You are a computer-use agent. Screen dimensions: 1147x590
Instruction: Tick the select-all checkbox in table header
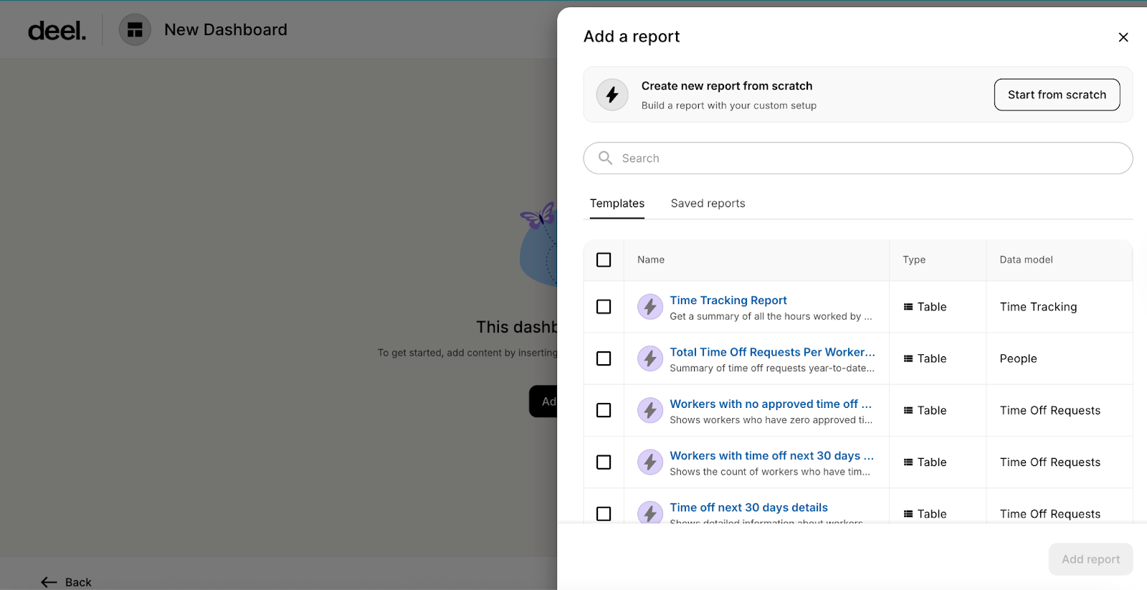click(604, 260)
